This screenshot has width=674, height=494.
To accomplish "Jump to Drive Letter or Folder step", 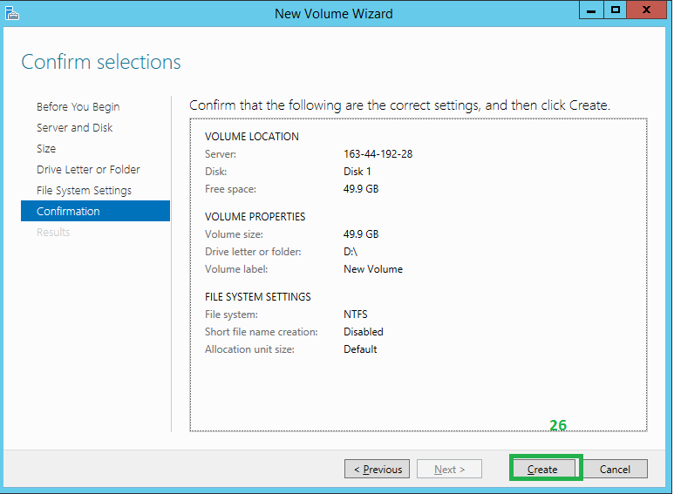I will (88, 170).
